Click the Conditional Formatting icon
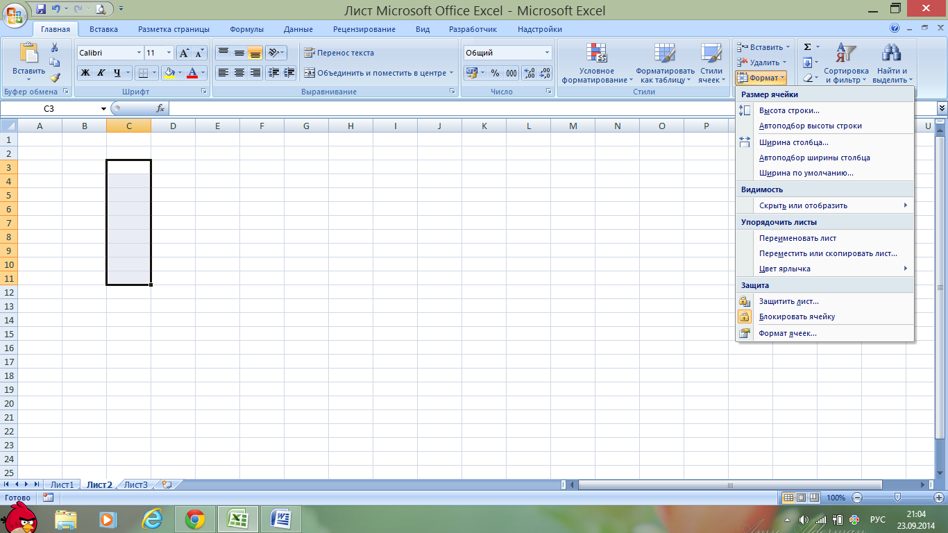This screenshot has height=533, width=948. pyautogui.click(x=596, y=53)
